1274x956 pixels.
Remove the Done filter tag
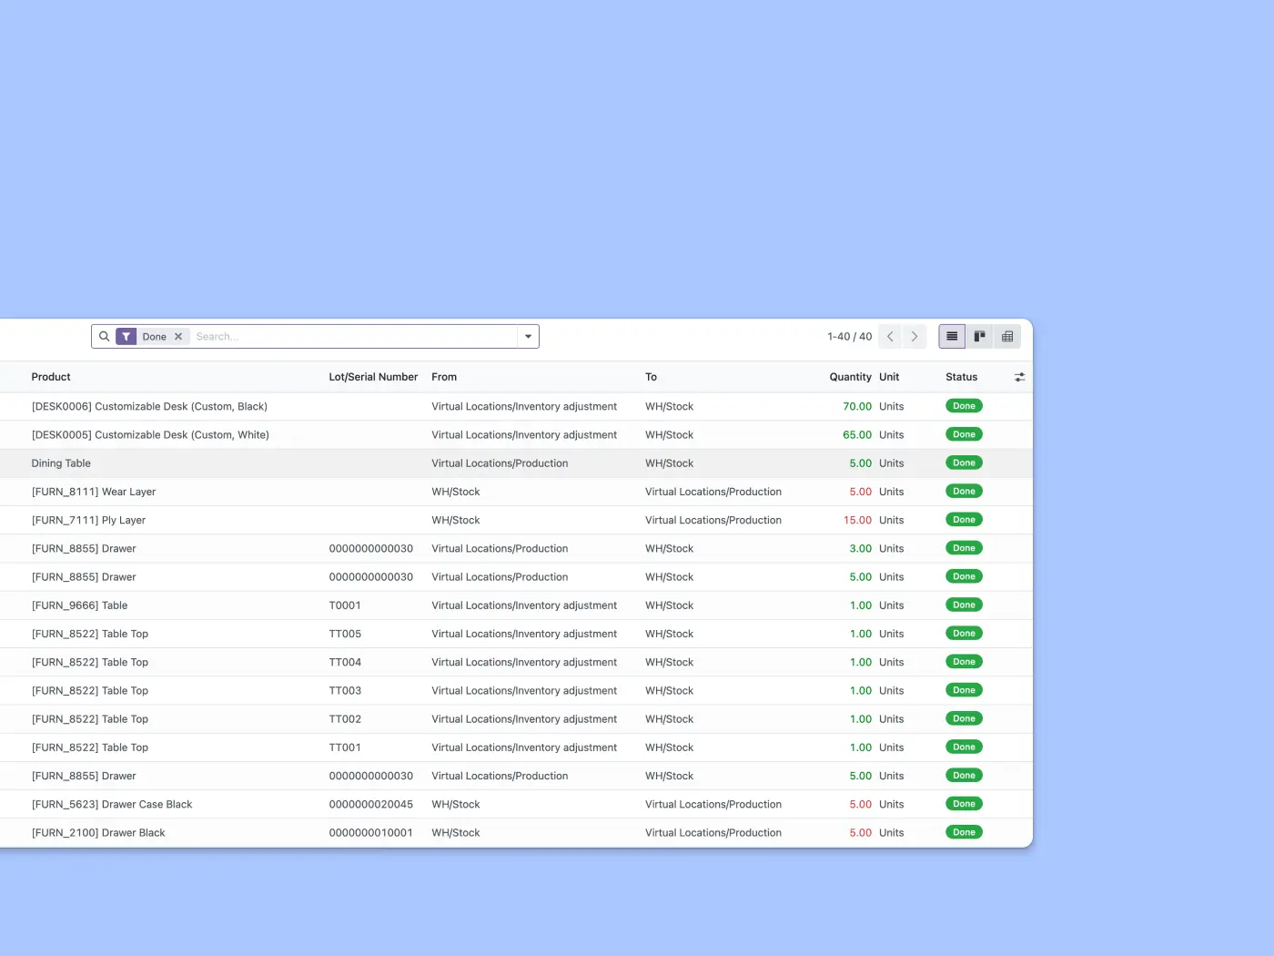(178, 336)
